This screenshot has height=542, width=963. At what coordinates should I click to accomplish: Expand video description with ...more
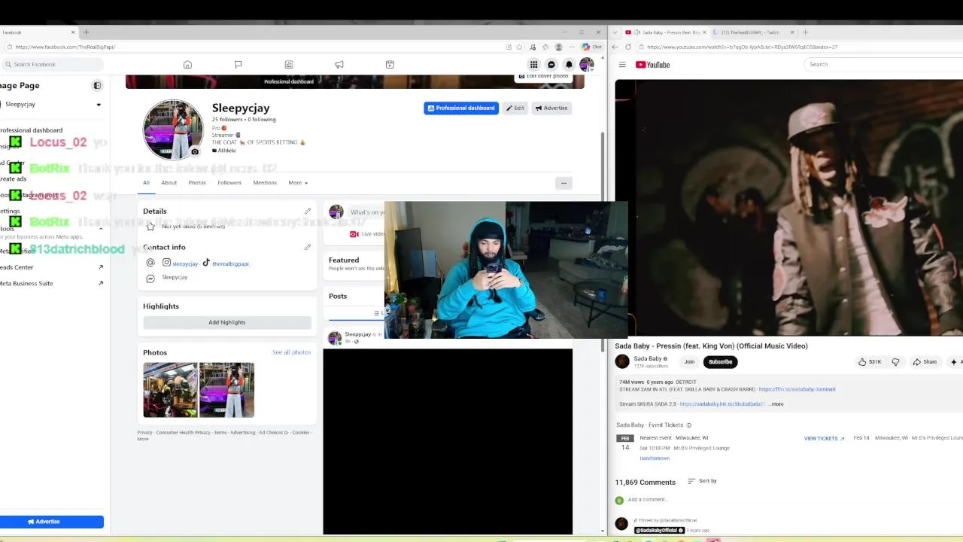click(x=776, y=404)
